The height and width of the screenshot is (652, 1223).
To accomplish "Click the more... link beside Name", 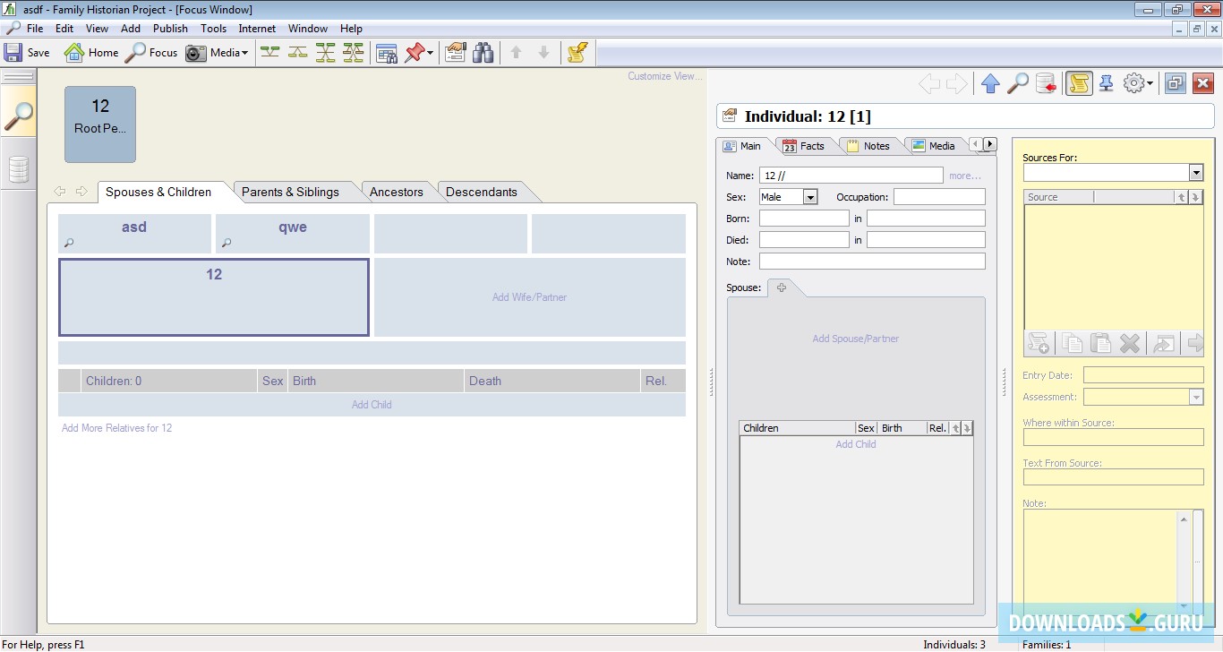I will click(x=965, y=176).
